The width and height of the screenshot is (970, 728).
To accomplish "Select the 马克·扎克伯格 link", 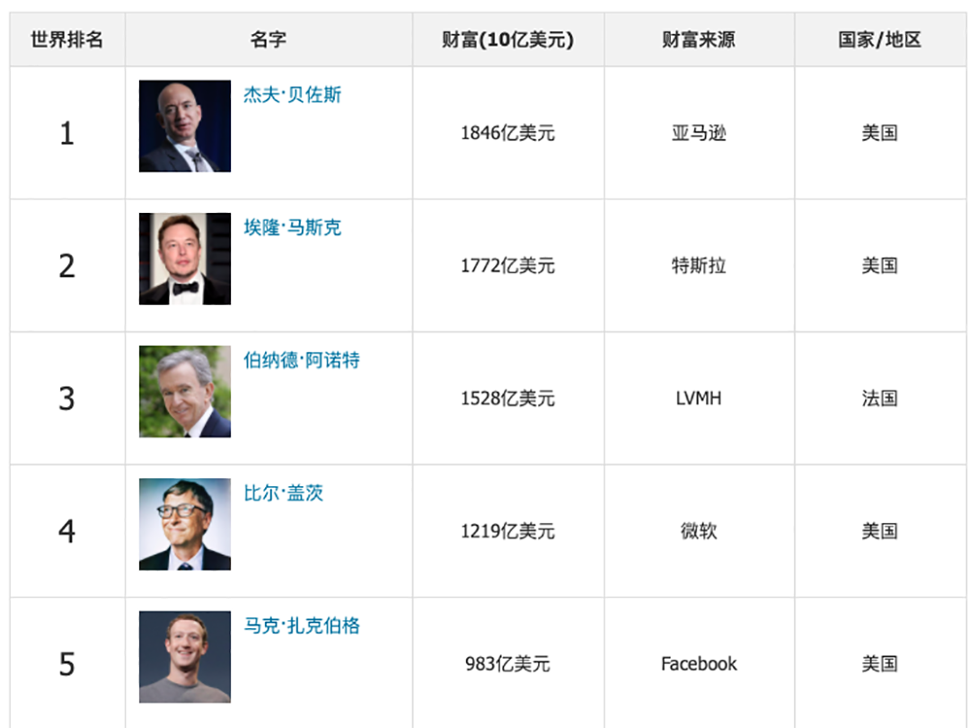I will (x=302, y=626).
